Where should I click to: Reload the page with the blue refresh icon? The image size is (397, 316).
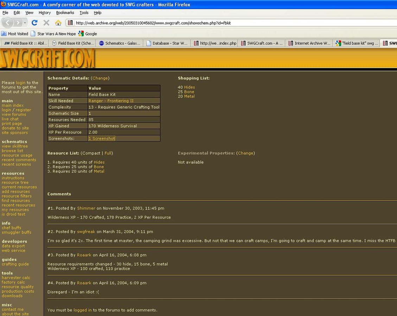point(34,23)
